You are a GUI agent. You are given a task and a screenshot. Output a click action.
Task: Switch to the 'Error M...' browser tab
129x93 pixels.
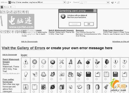pyautogui.click(x=8, y=7)
